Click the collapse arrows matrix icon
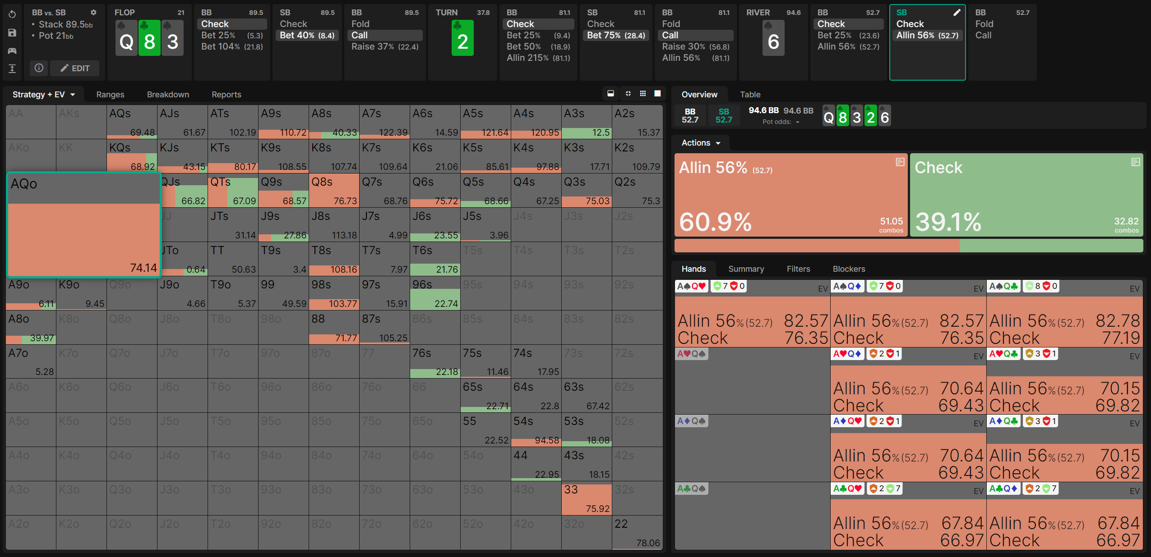This screenshot has width=1151, height=557. tap(628, 94)
